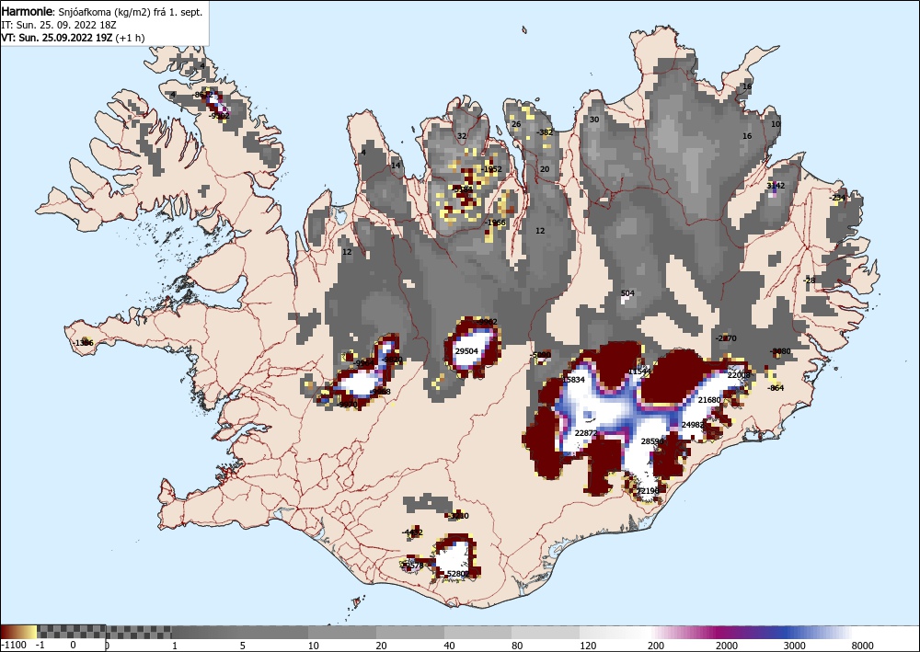Click the 22196 map value
Image resolution: width=920 pixels, height=652 pixels.
[648, 491]
